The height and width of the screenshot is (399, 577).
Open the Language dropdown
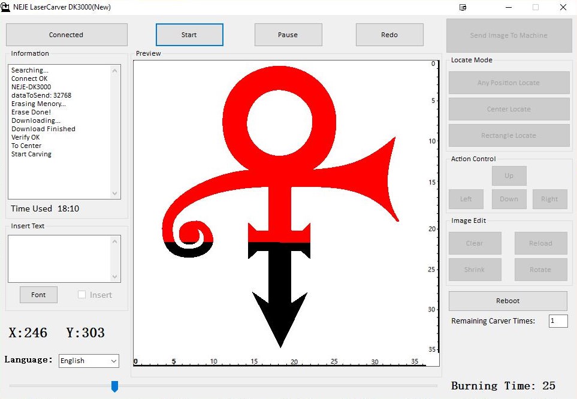(x=89, y=361)
